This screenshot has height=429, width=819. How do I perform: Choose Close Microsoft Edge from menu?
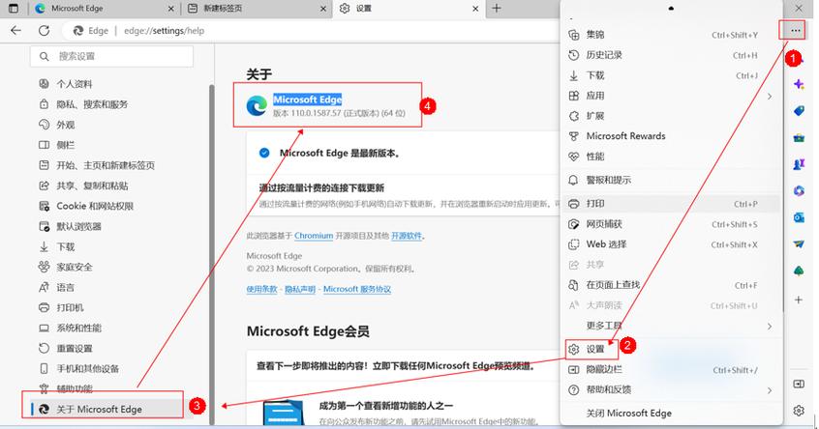pos(672,414)
